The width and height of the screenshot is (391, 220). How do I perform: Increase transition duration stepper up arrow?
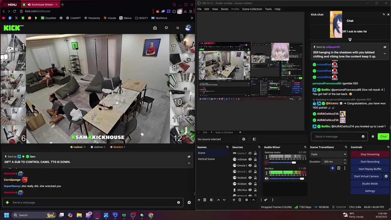pos(345,160)
